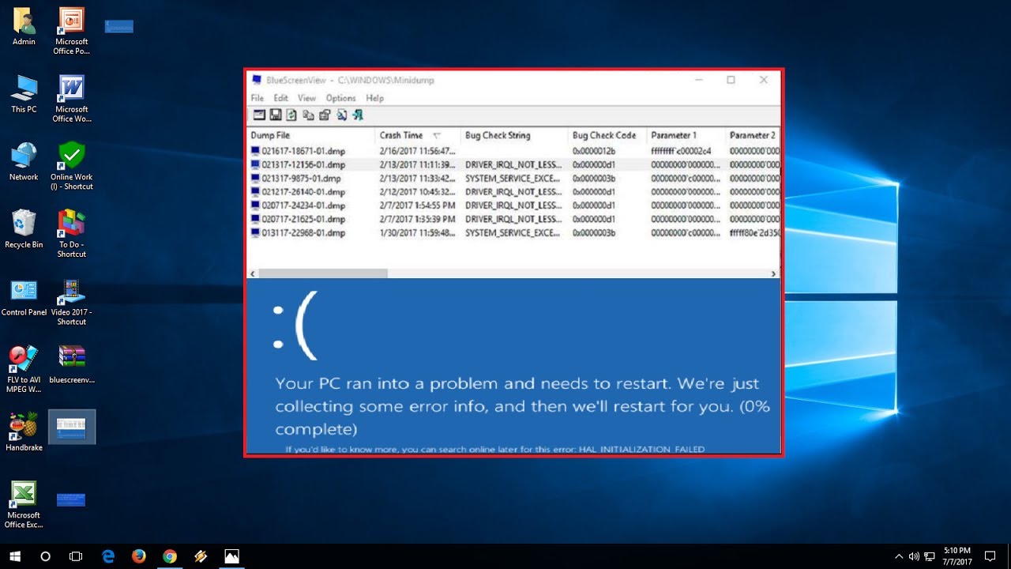Viewport: 1011px width, 569px height.
Task: Open the Options menu
Action: pos(341,98)
